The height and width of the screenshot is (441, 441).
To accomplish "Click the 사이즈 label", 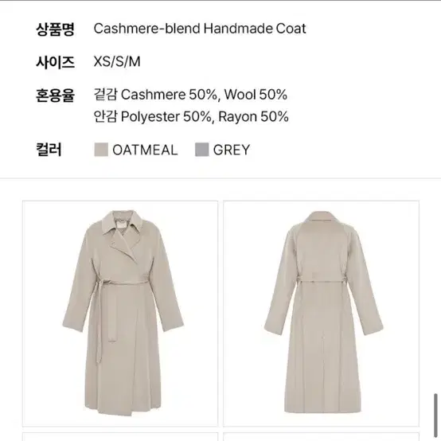I will point(55,62).
